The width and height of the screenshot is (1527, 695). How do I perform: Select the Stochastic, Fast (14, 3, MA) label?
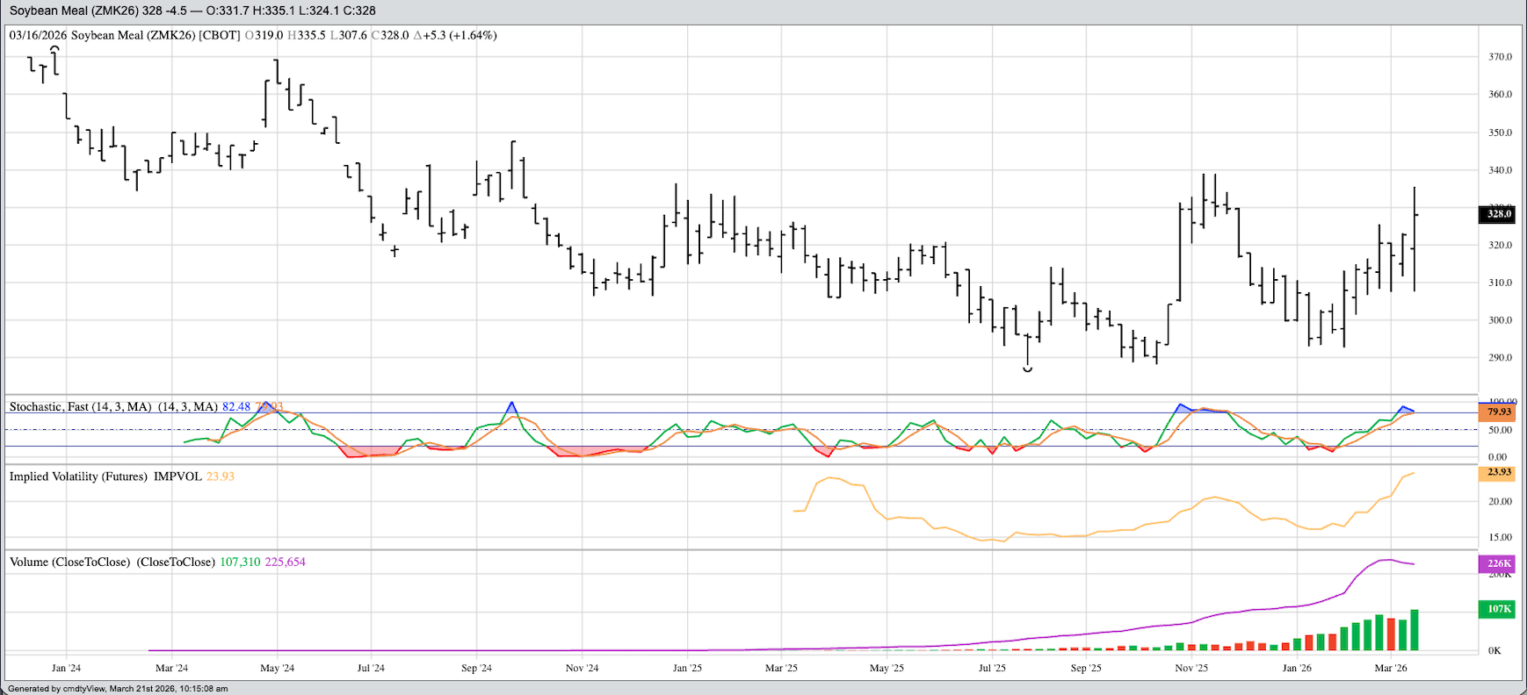pos(80,407)
